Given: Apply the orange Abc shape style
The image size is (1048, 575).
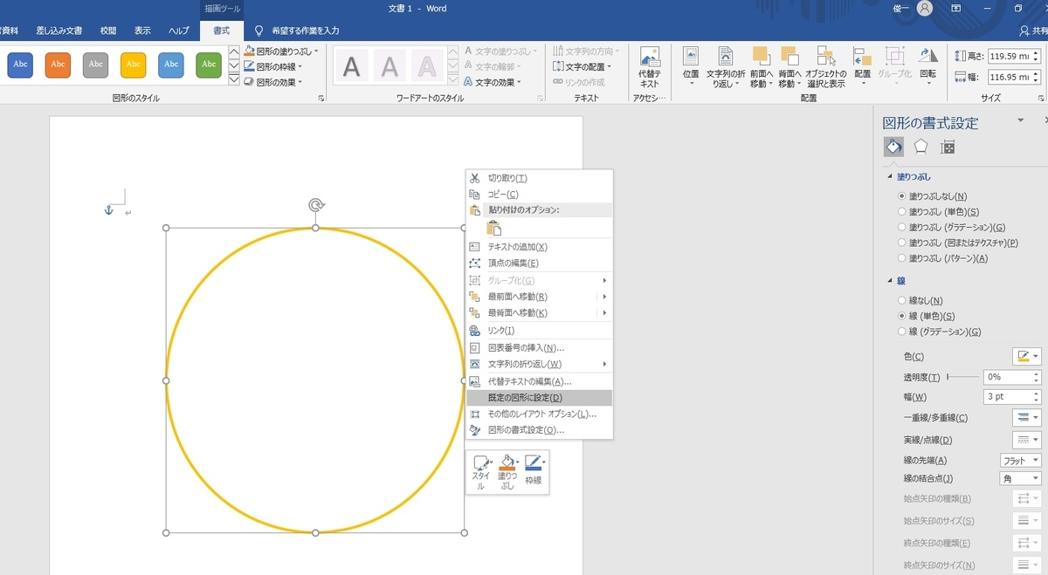Looking at the screenshot, I should pyautogui.click(x=58, y=64).
